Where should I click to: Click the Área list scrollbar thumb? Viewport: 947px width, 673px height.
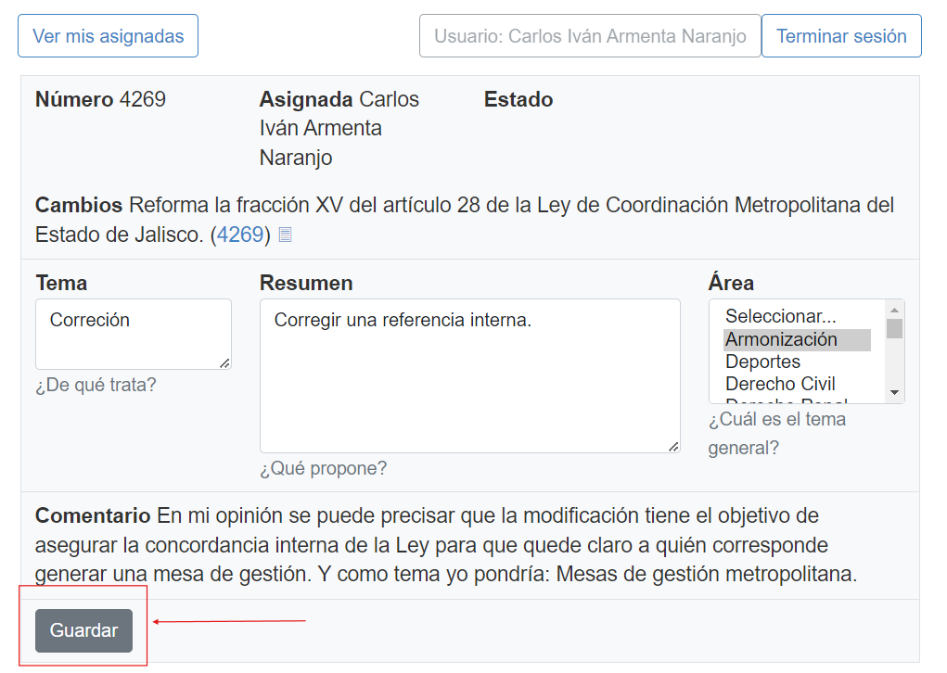(894, 328)
